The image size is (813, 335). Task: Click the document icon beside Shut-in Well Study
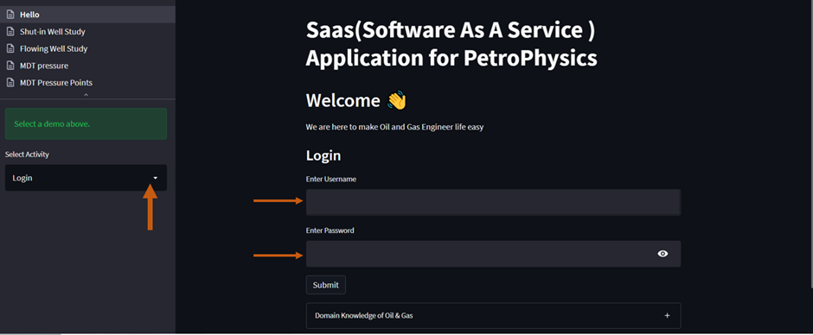coord(10,32)
